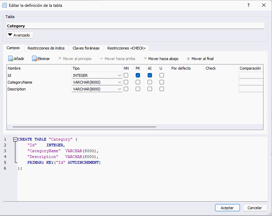This screenshot has height=216, width=272.
Task: Enable NN for Description field
Action: pyautogui.click(x=126, y=89)
